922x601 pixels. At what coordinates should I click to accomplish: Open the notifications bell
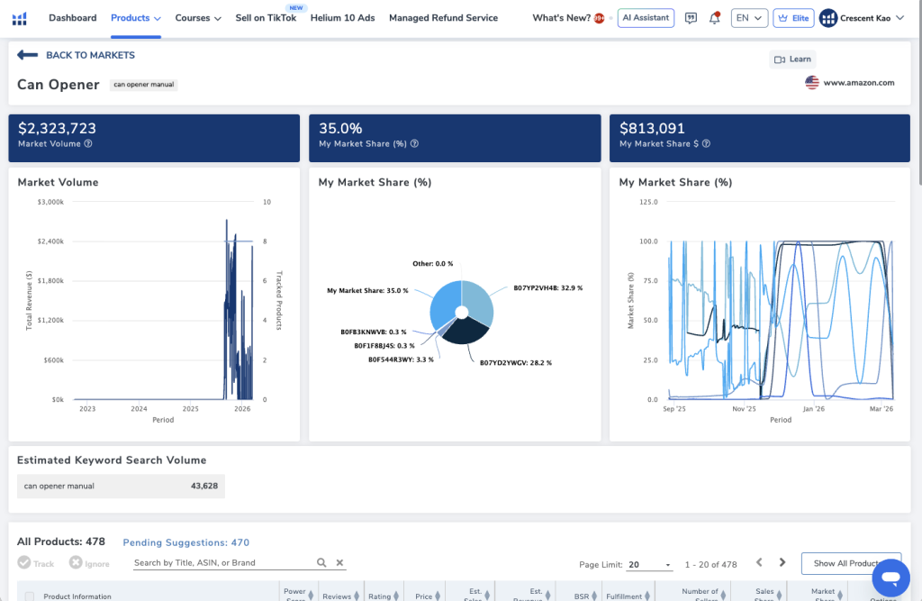pos(714,18)
